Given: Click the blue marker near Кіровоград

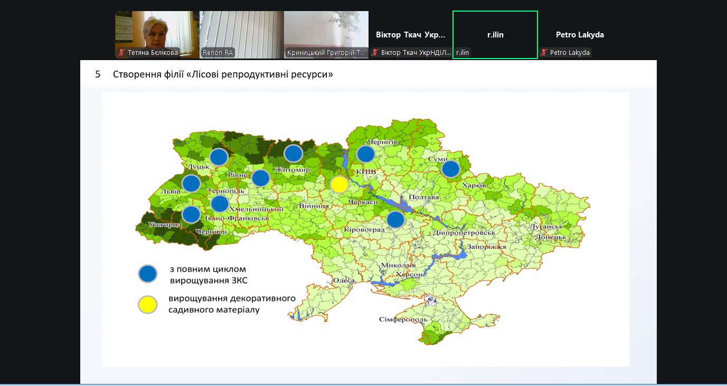Looking at the screenshot, I should pos(395,219).
